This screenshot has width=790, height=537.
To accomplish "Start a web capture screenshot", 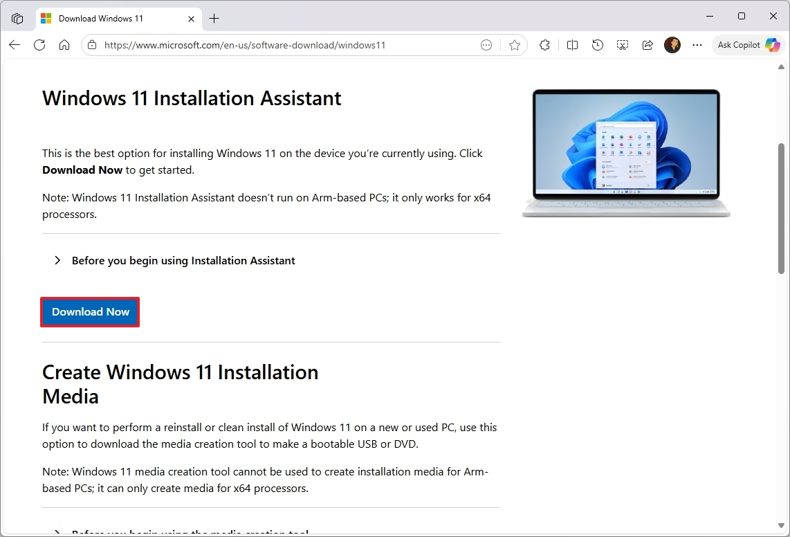I will 622,45.
